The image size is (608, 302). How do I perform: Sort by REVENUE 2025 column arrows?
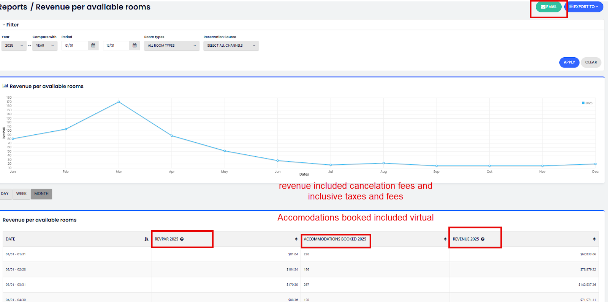(x=594, y=239)
